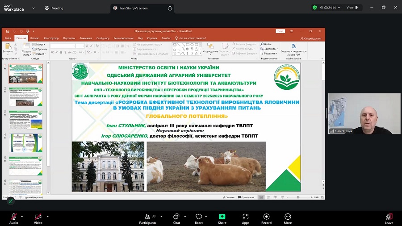Select slide 3 thumbnail in slide panel
The height and width of the screenshot is (226, 402).
(x=25, y=120)
